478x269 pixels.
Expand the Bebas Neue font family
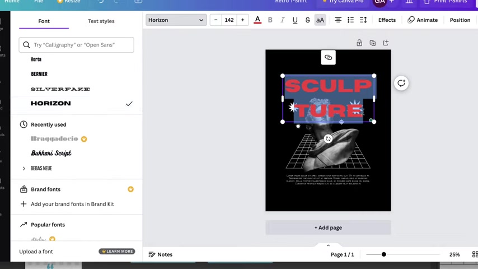coord(24,169)
